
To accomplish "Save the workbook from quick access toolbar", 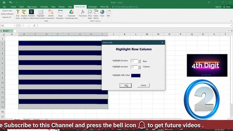I will (4, 3).
